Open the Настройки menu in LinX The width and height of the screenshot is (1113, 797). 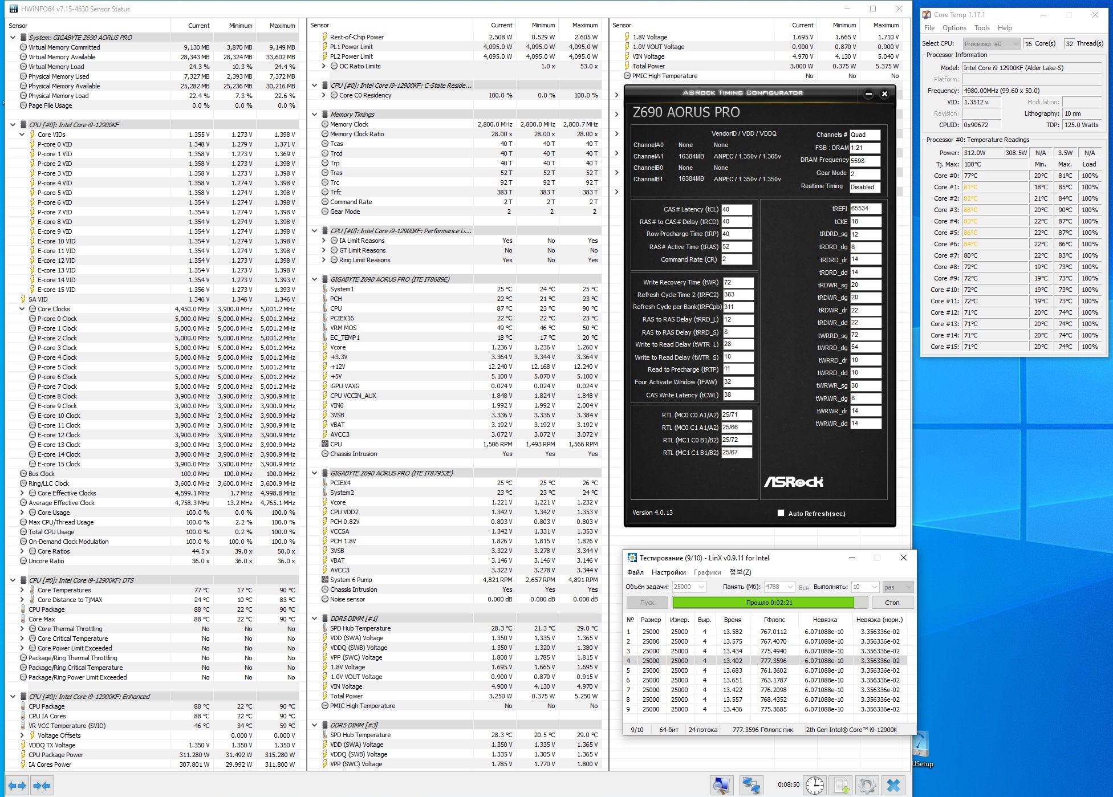point(668,572)
